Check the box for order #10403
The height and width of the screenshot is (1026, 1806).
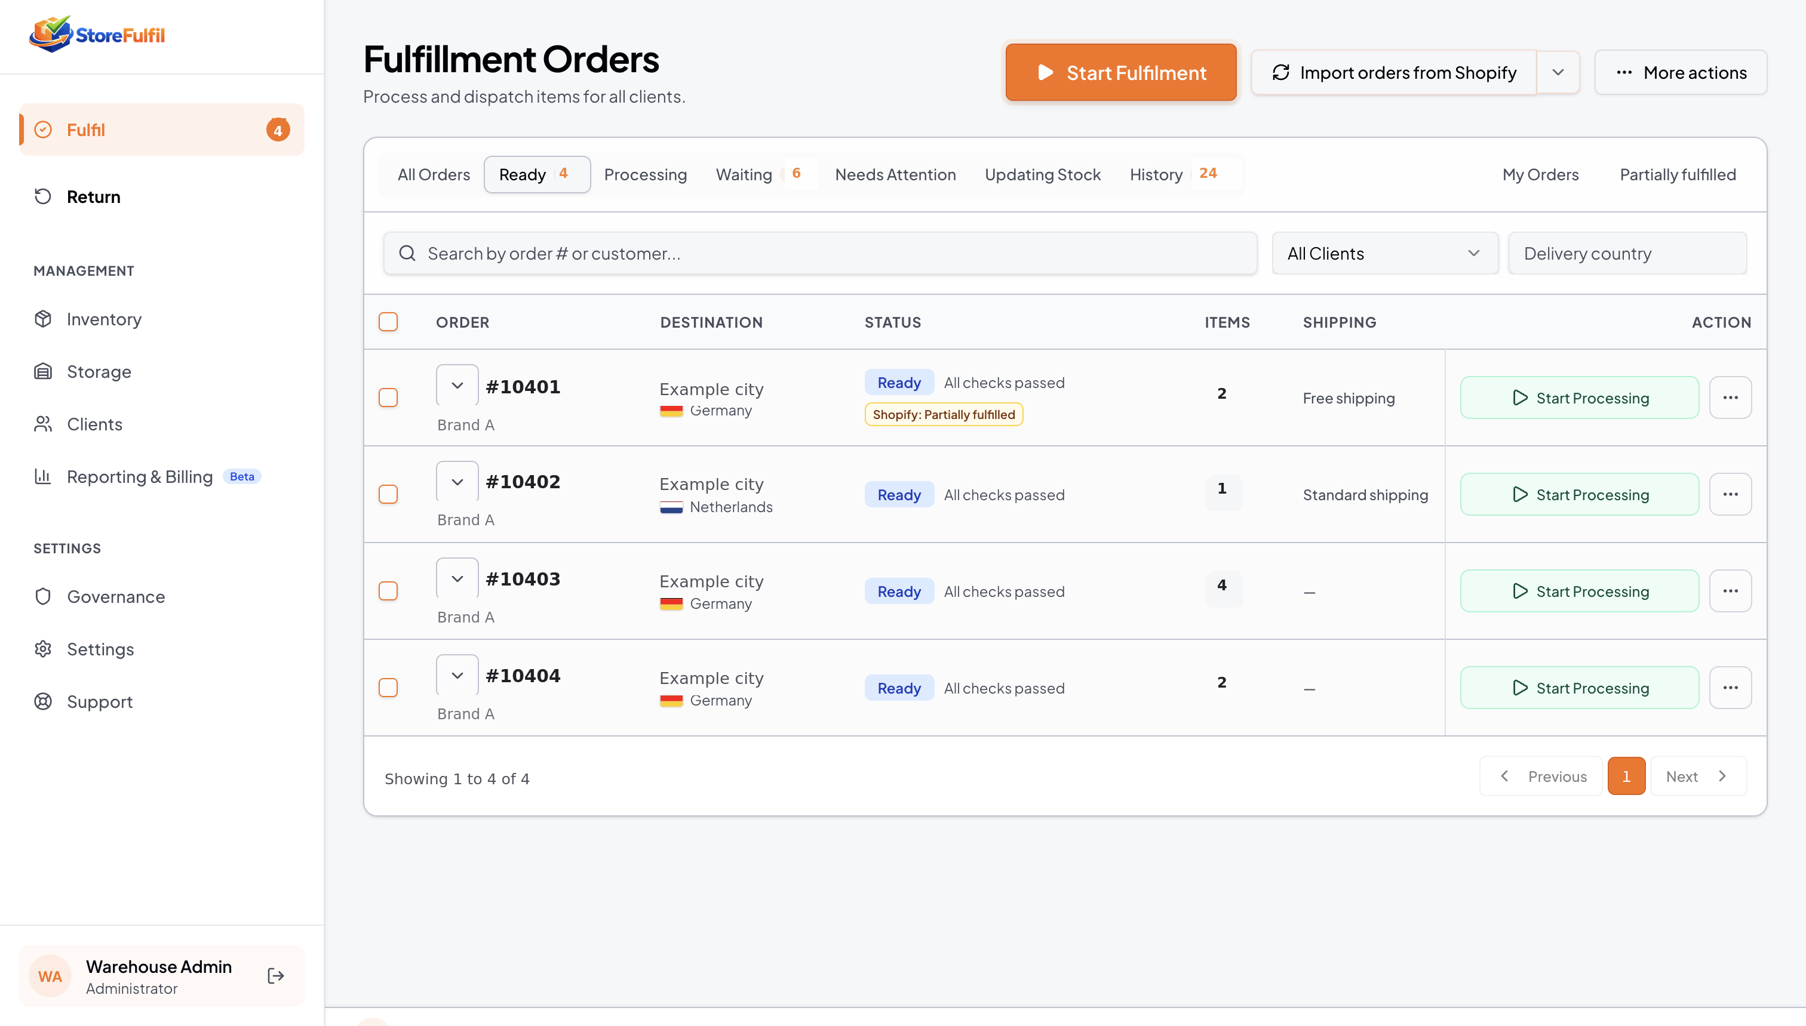(x=388, y=590)
